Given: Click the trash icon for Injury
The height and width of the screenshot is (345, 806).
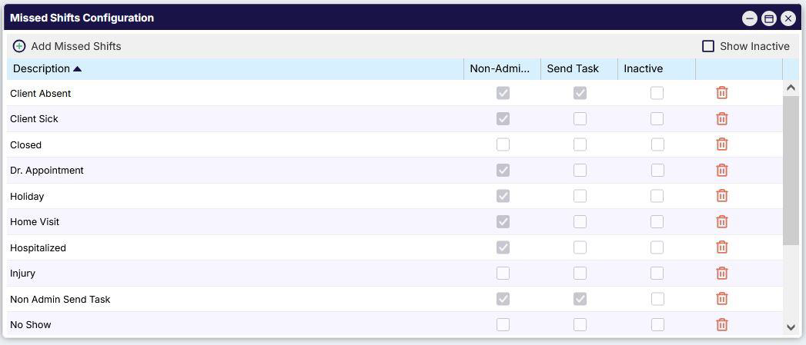Looking at the screenshot, I should [x=721, y=273].
